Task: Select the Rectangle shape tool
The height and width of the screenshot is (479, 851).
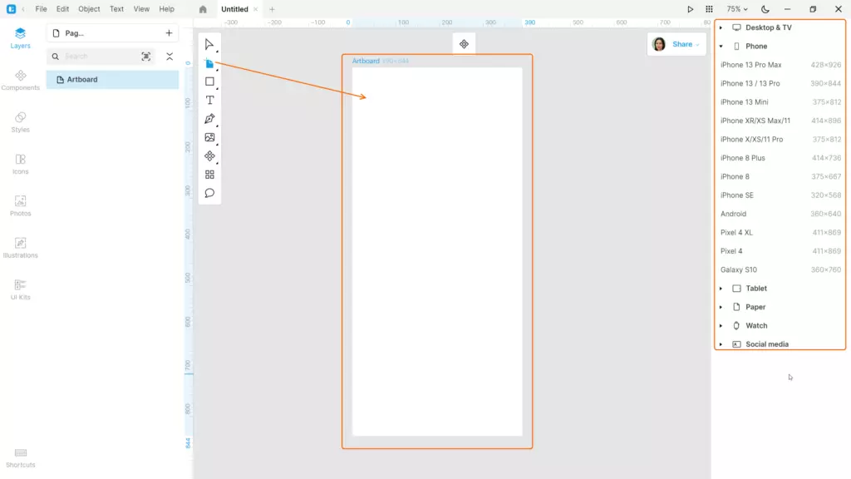Action: (x=209, y=81)
